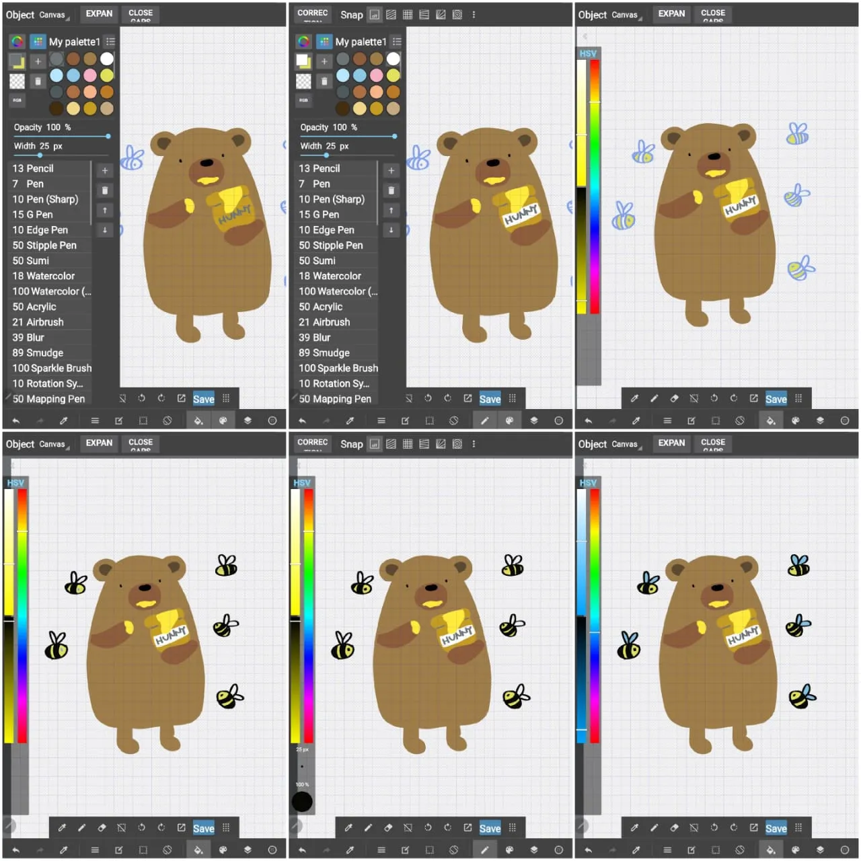Click Save button in bottom-middle screenshot
Screen dimensions: 861x861
click(x=490, y=828)
